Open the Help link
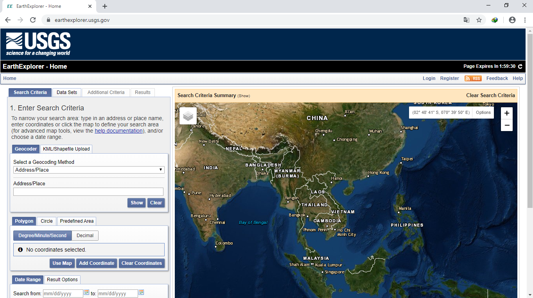This screenshot has height=298, width=533. (x=518, y=78)
